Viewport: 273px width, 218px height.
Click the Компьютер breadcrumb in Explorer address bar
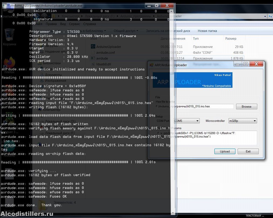(70, 16)
